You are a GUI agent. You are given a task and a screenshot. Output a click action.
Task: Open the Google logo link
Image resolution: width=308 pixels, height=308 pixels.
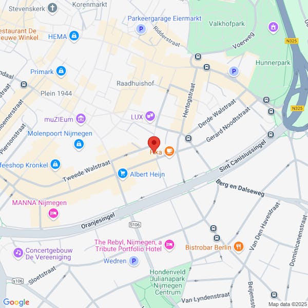point(16,302)
